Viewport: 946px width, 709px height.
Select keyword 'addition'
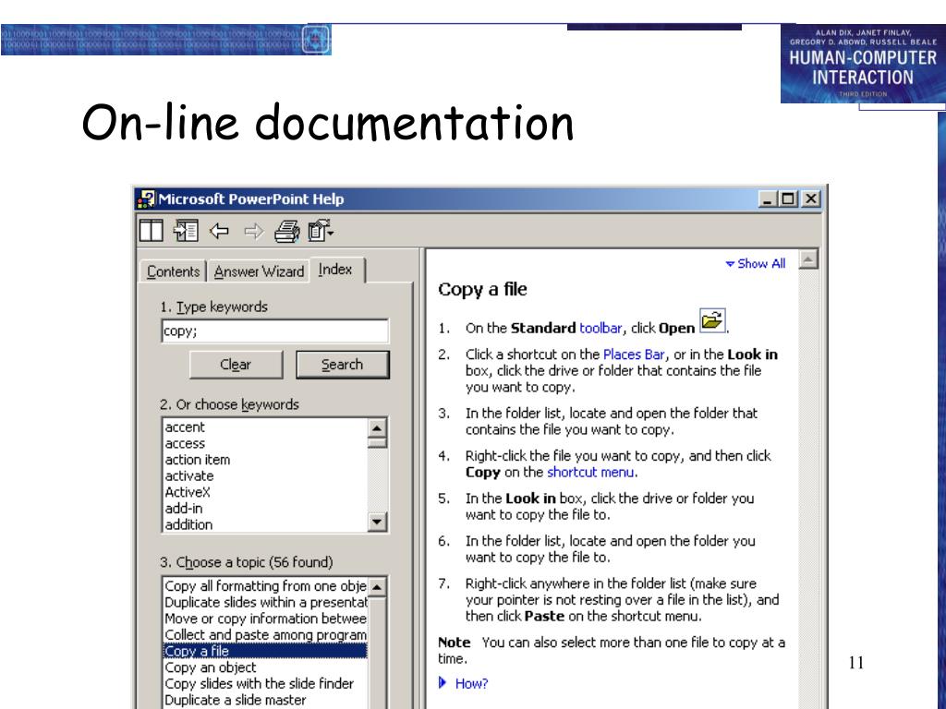[265, 524]
